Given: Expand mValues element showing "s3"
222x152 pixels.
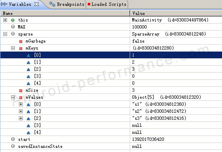Looking at the screenshot, I should [21, 119].
